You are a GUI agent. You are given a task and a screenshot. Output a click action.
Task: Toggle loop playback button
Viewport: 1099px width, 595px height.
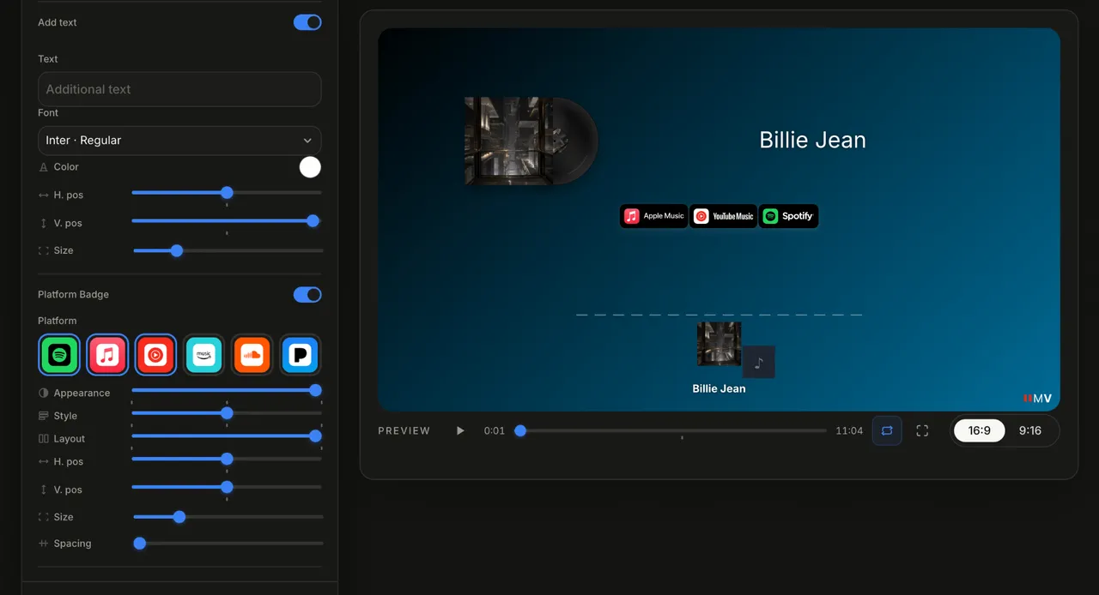tap(887, 430)
